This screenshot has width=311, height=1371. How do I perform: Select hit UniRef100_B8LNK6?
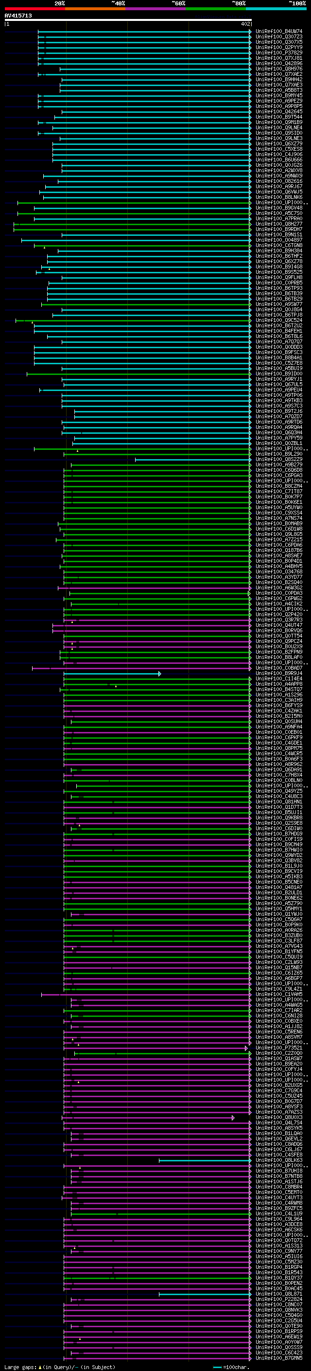tap(279, 197)
